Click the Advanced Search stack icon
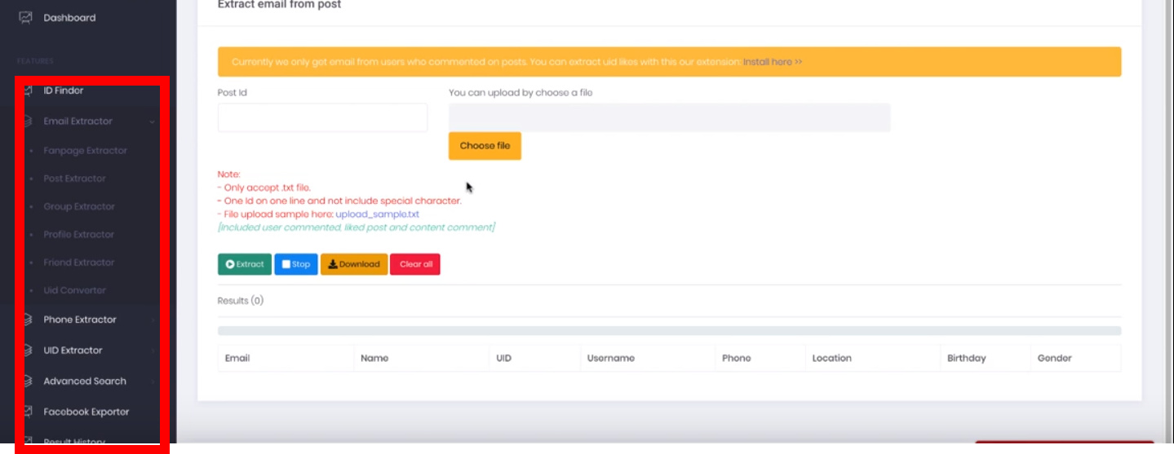Image resolution: width=1174 pixels, height=454 pixels. (27, 381)
